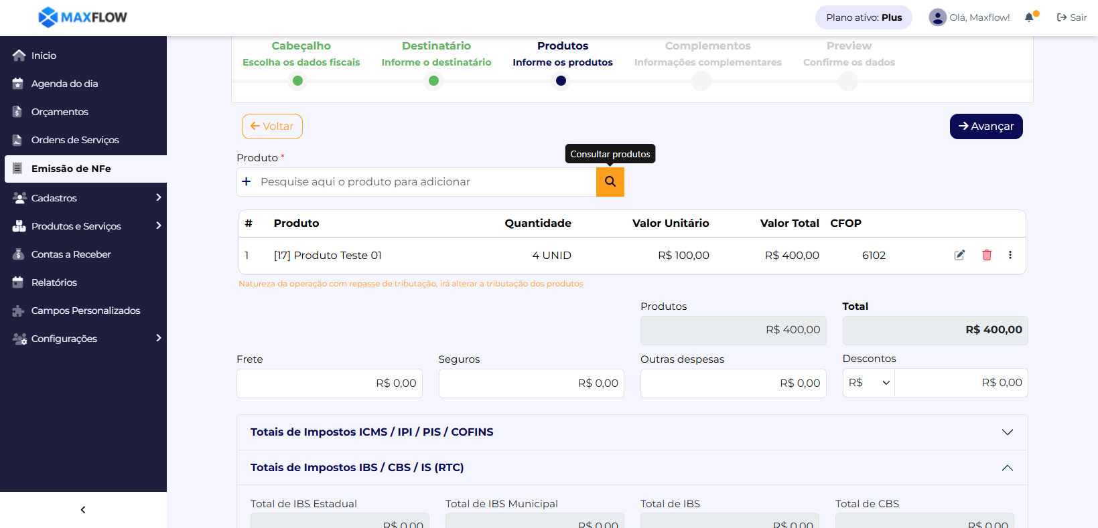1098x528 pixels.
Task: Select the Produtos step
Action: coord(563,54)
